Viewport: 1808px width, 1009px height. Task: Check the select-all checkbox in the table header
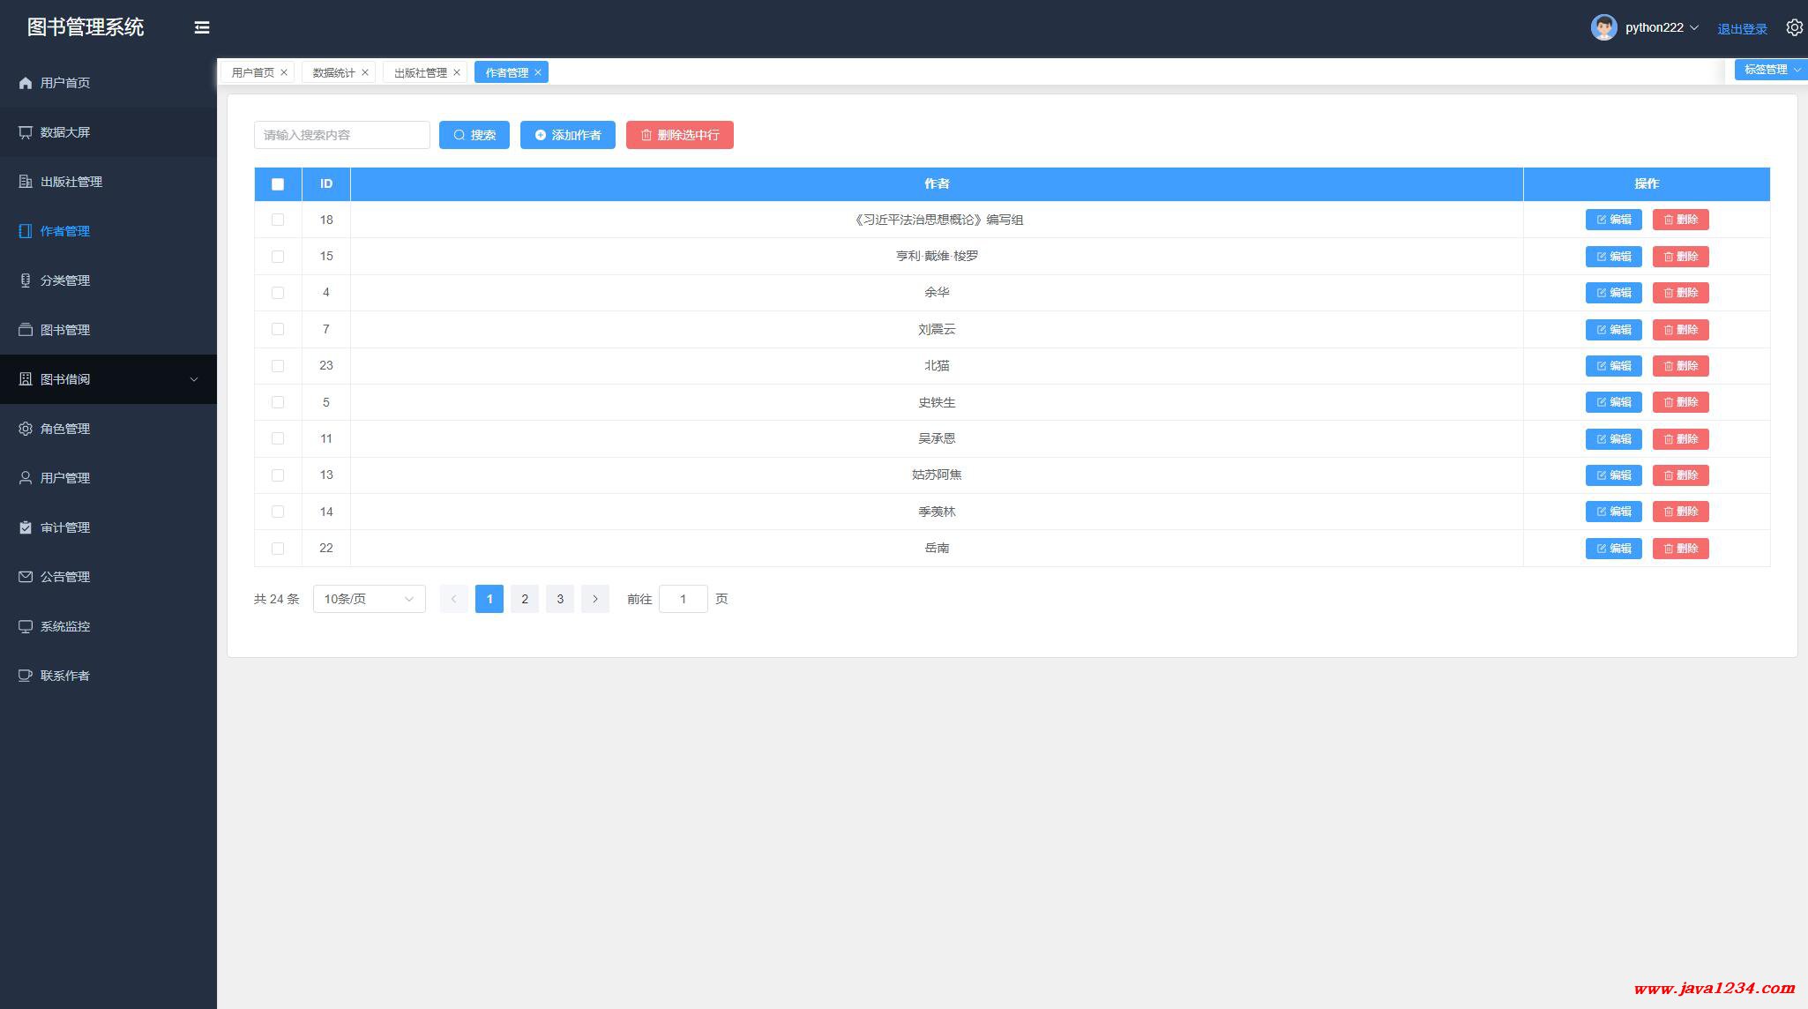click(278, 184)
